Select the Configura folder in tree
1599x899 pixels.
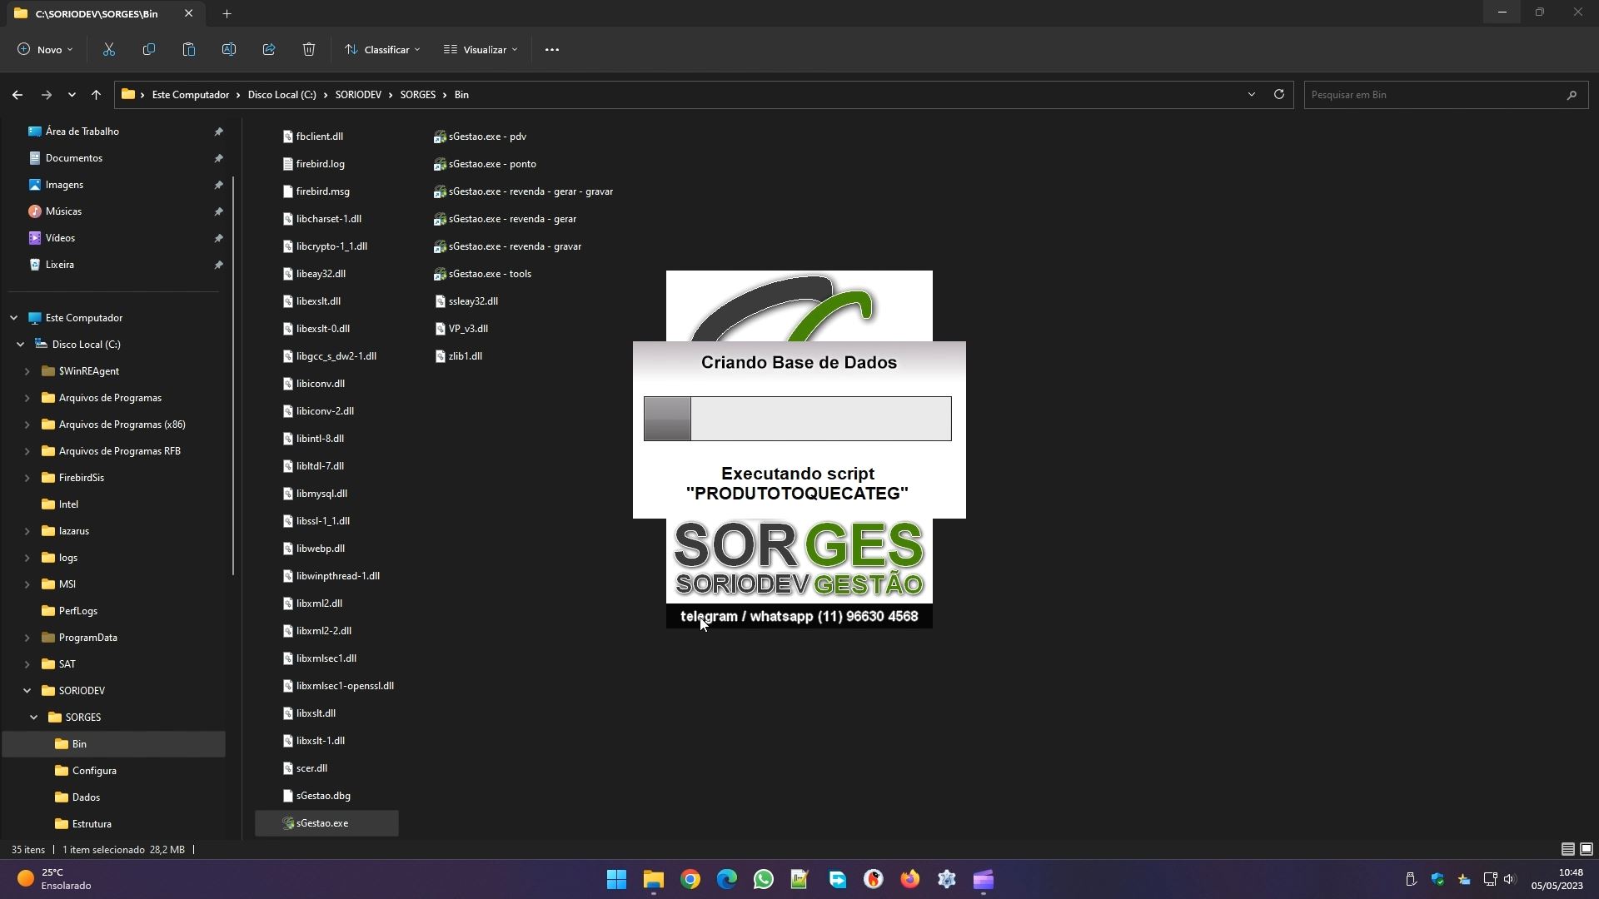click(x=94, y=771)
